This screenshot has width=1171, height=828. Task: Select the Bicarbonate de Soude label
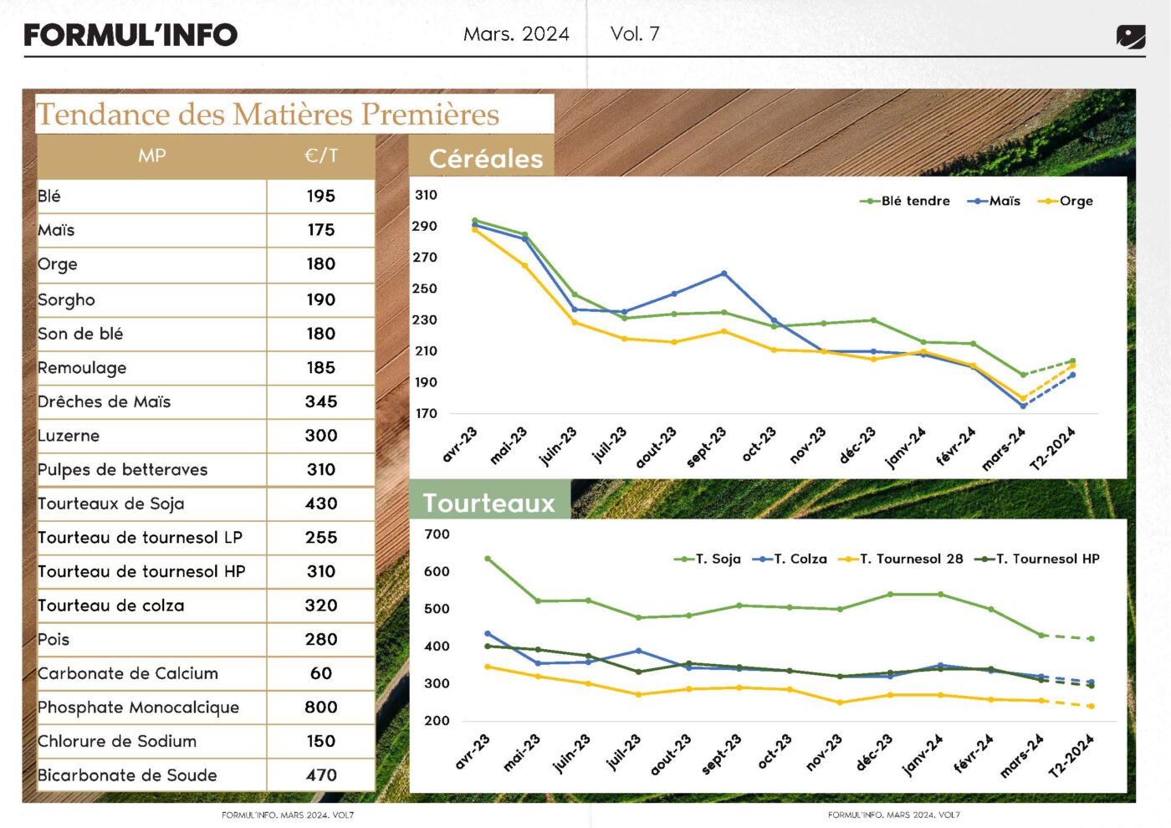127,775
